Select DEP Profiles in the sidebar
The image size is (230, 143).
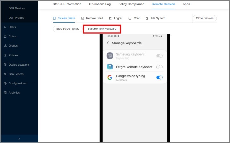click(16, 18)
